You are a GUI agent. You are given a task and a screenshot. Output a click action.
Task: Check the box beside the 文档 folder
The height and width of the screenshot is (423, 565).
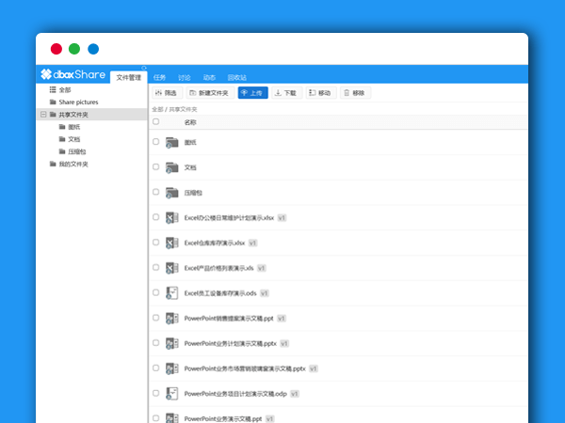pos(156,167)
